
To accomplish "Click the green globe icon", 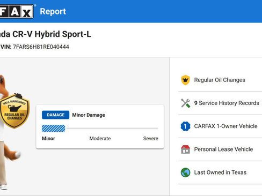I will pyautogui.click(x=185, y=172).
